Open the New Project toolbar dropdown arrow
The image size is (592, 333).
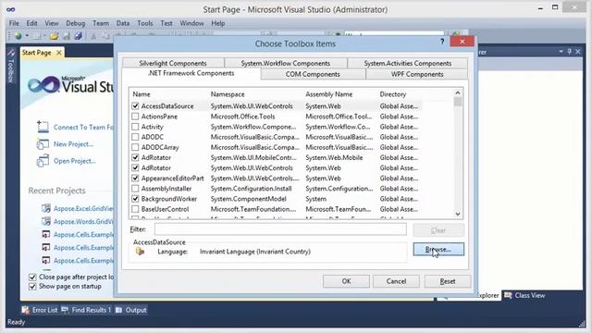(27, 36)
